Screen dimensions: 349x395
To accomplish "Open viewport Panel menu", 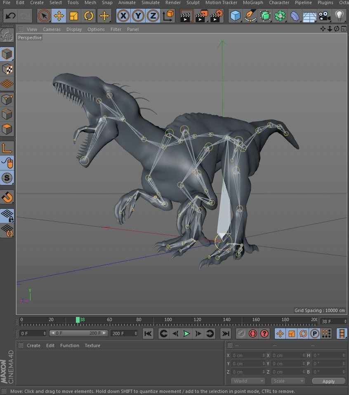I will [x=133, y=29].
